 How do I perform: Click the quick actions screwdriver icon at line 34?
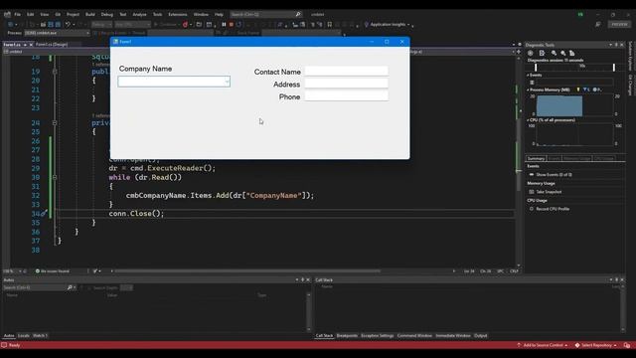point(44,213)
